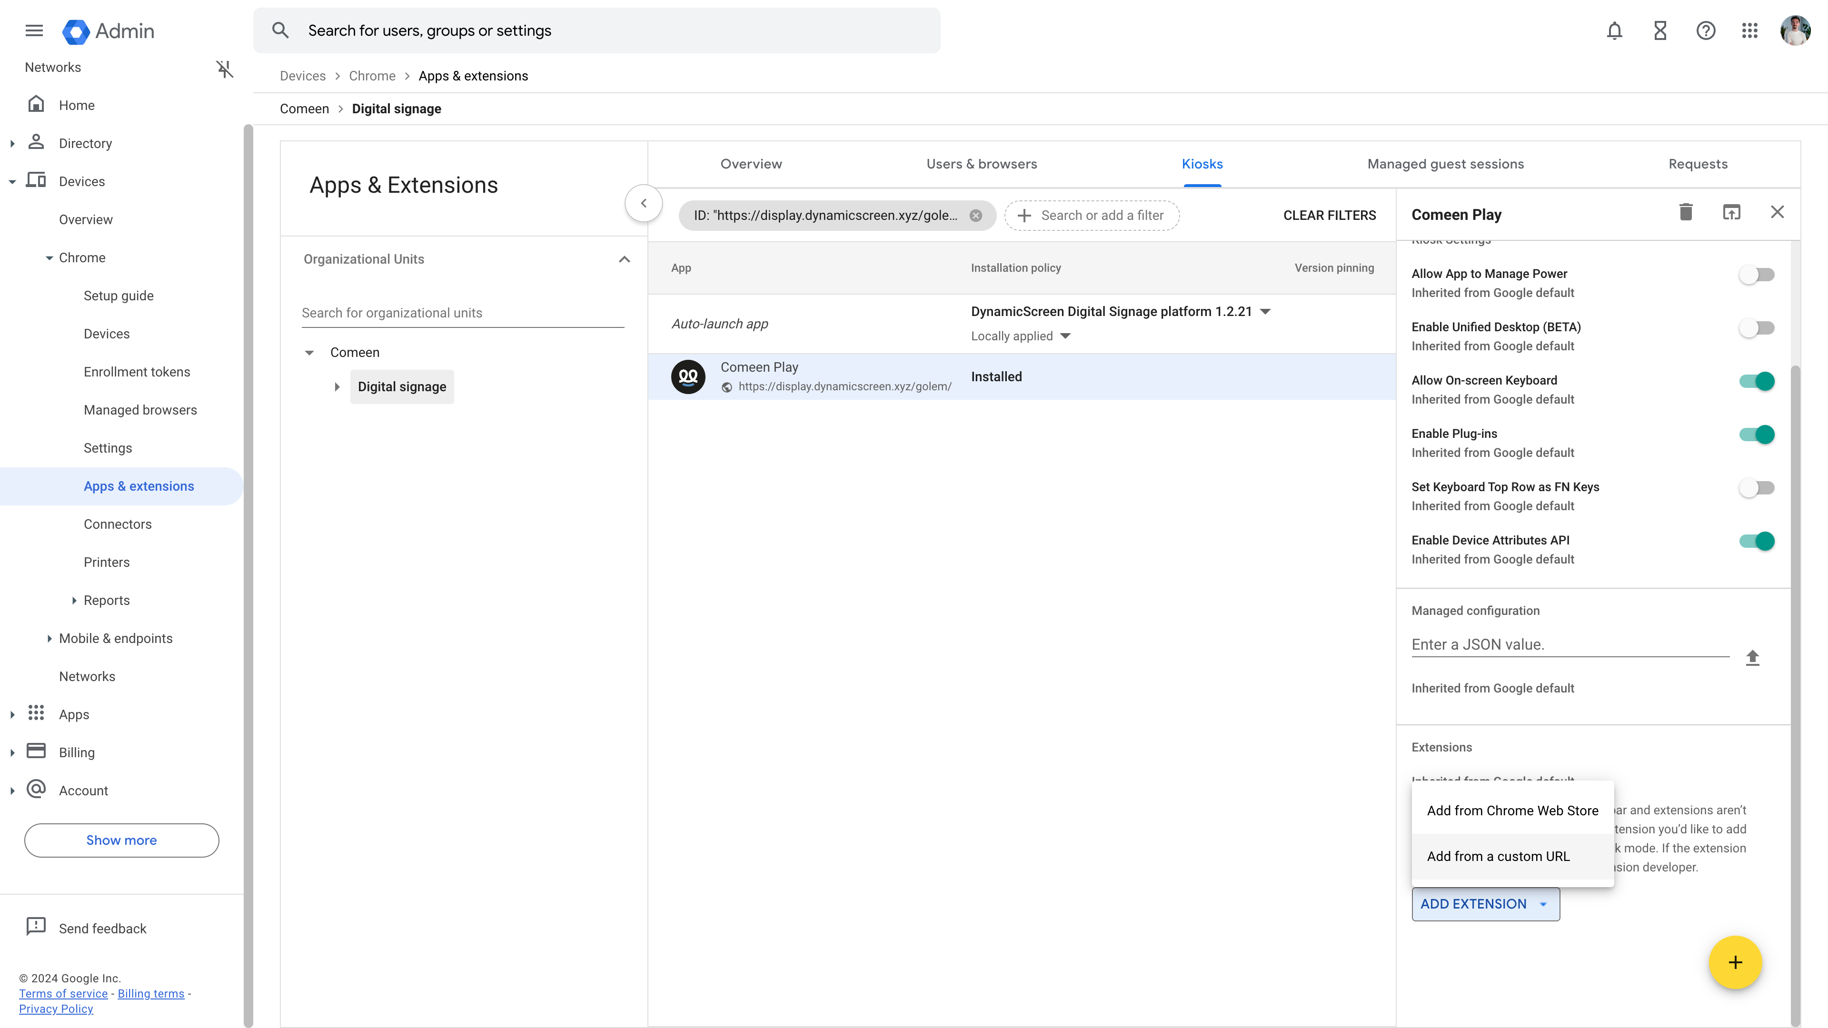
Task: Choose Add from Chrome Web Store
Action: click(1512, 810)
